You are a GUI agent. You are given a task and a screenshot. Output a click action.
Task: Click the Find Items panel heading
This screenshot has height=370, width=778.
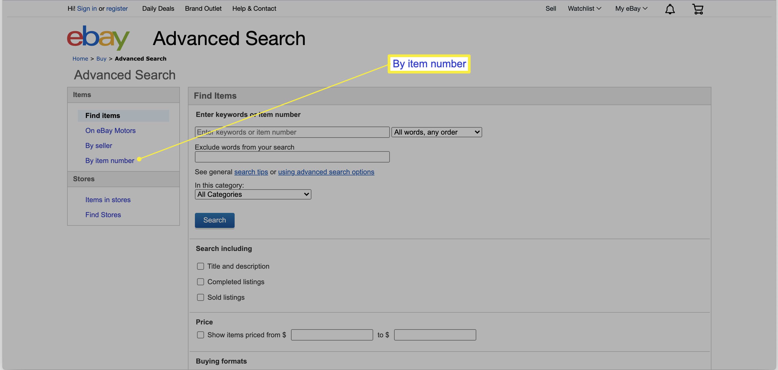click(215, 96)
